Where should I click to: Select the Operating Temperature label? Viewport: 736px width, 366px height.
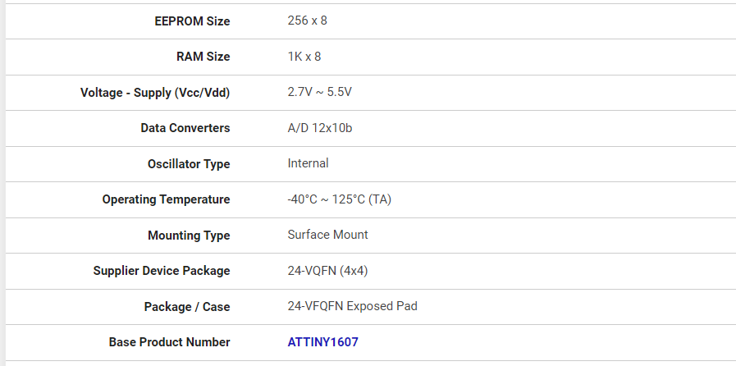point(166,199)
